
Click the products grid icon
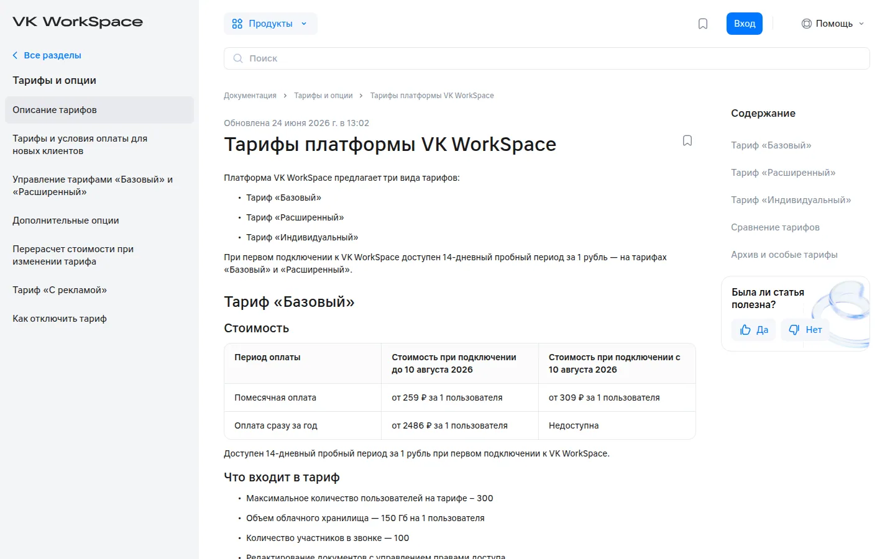click(237, 24)
